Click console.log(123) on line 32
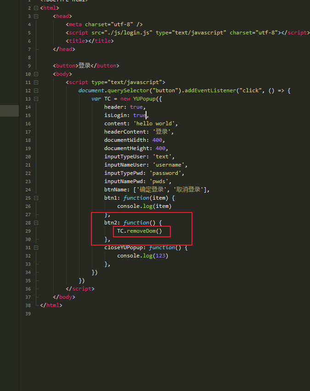 click(x=142, y=256)
